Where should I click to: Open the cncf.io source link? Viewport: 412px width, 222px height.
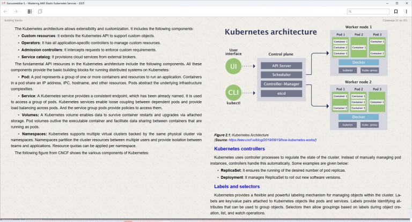coord(272,140)
